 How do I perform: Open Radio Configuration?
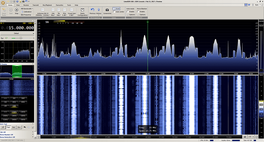point(83,11)
